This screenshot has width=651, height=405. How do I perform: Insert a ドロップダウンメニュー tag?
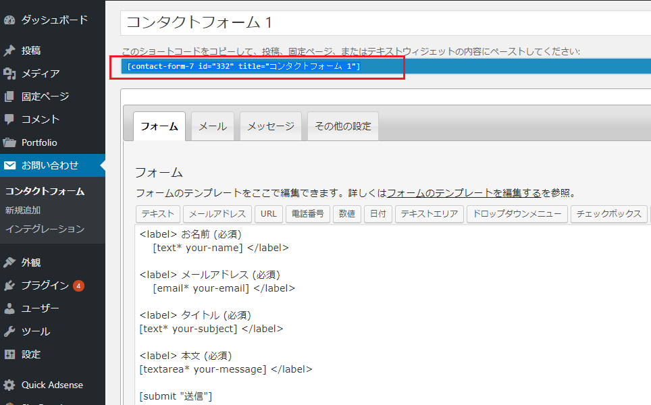[x=517, y=214]
